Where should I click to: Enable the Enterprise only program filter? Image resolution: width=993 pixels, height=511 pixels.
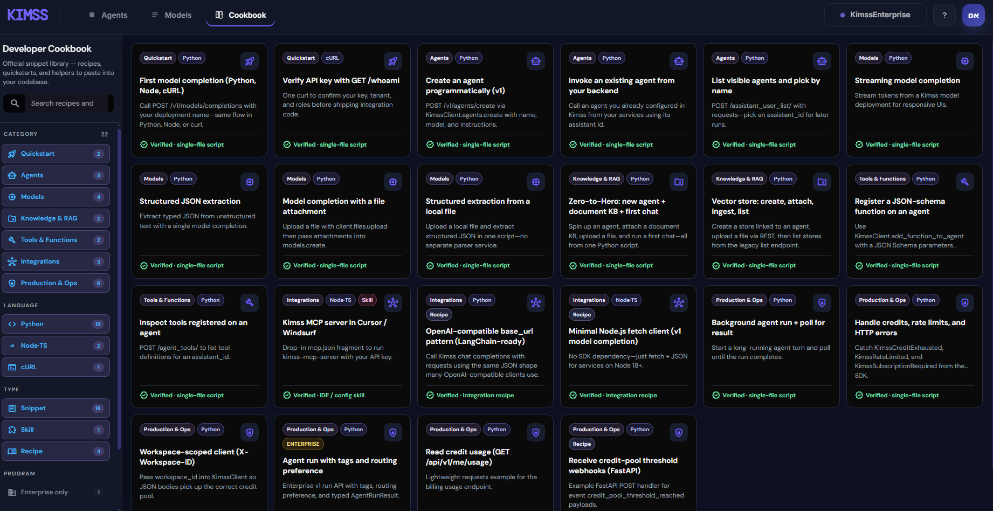(56, 492)
